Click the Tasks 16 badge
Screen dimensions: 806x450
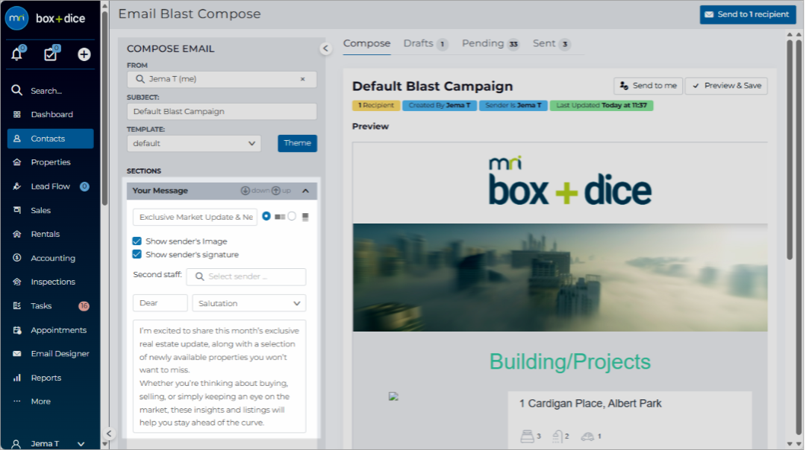(84, 305)
